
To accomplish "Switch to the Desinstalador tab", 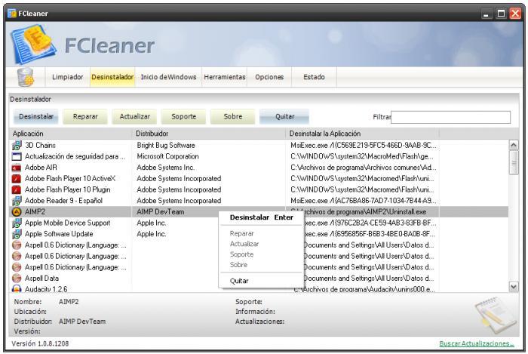I will (x=112, y=77).
